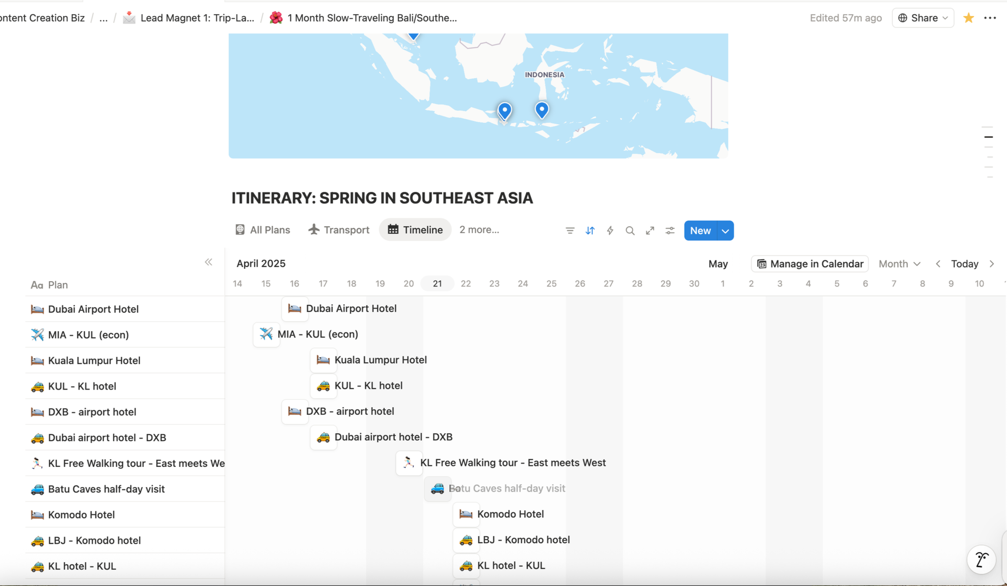
Task: Open the sort arrows icon
Action: coord(590,230)
